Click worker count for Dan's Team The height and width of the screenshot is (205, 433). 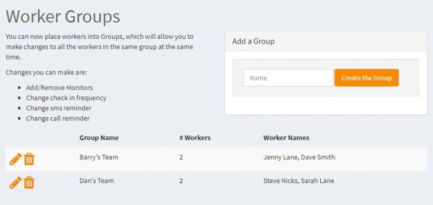[181, 181]
